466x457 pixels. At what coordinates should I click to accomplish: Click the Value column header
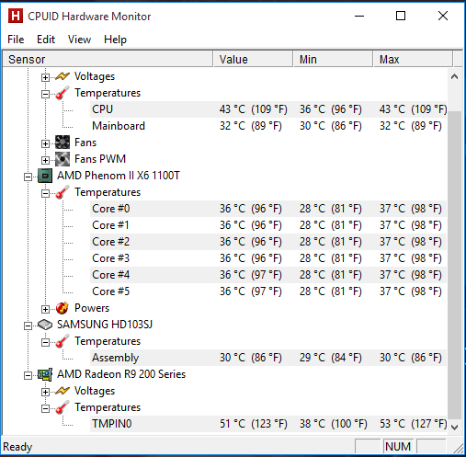[x=253, y=59]
